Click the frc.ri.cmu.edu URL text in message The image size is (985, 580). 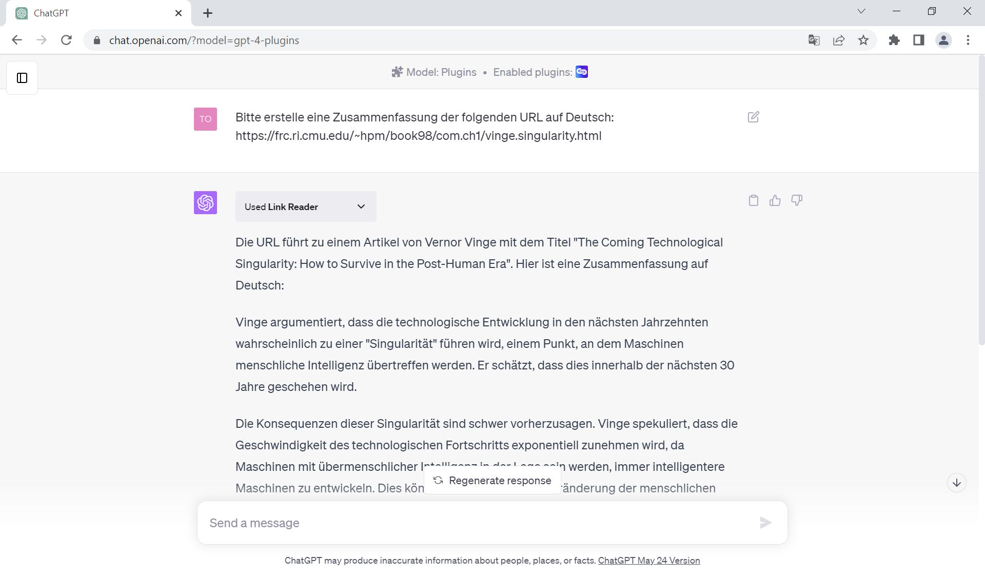point(419,136)
